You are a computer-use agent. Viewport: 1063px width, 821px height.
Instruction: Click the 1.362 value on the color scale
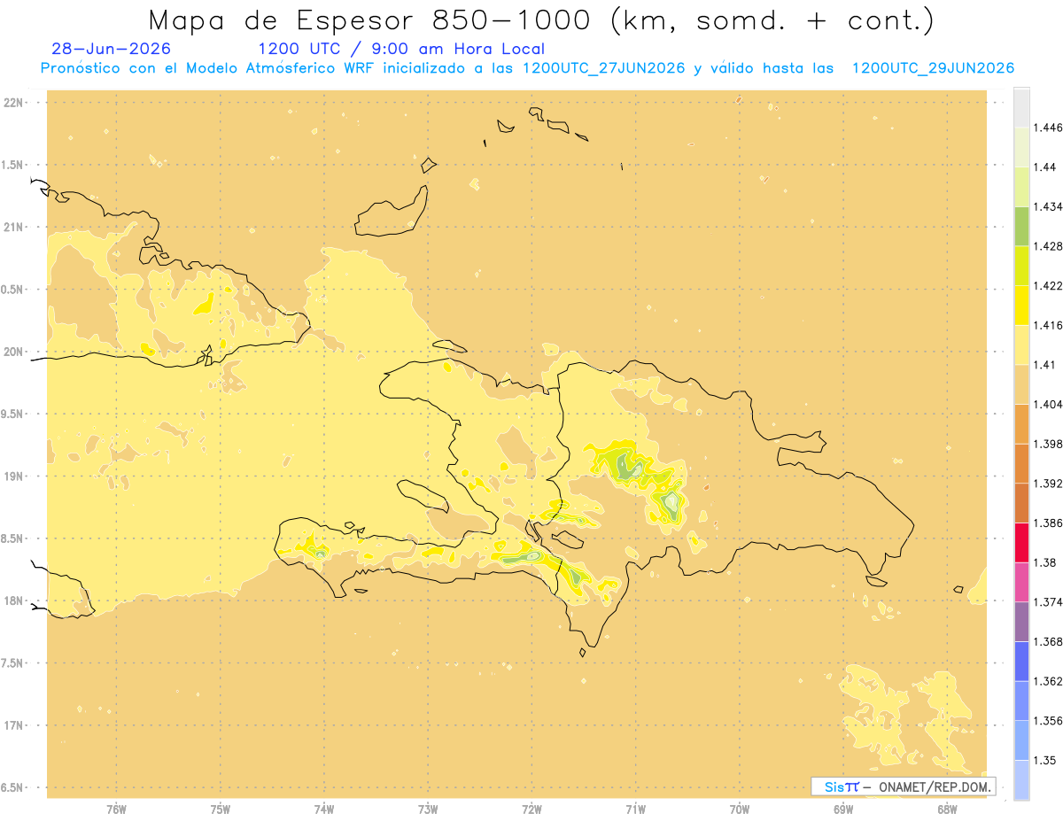[x=1049, y=681]
